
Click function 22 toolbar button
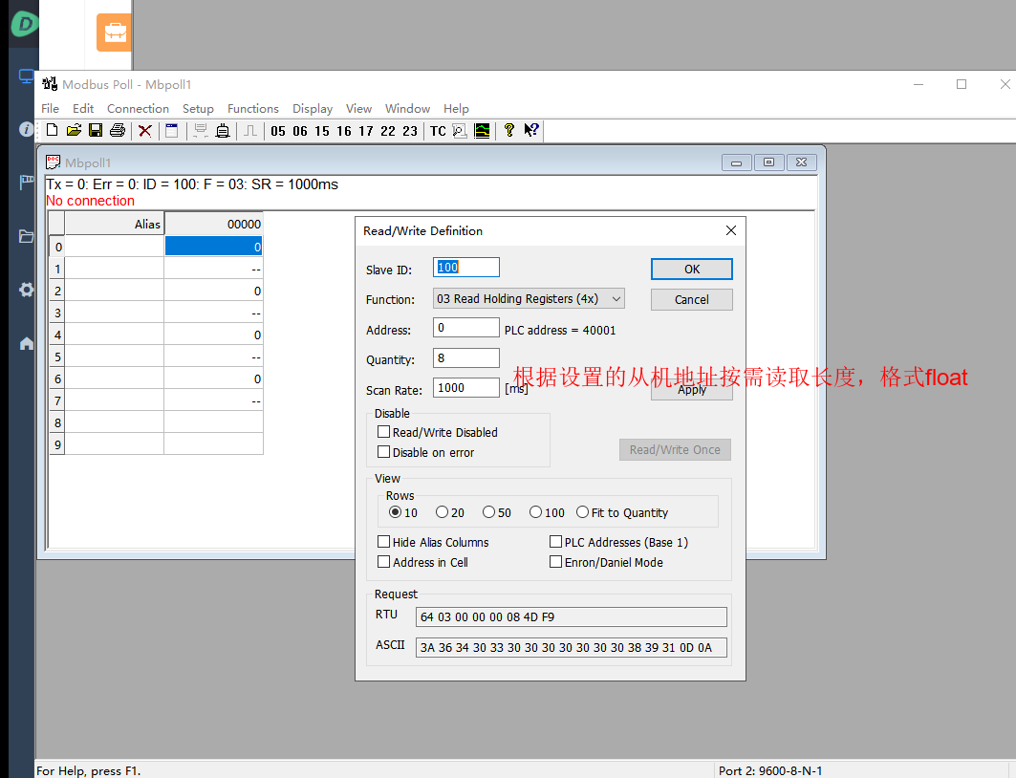(388, 131)
